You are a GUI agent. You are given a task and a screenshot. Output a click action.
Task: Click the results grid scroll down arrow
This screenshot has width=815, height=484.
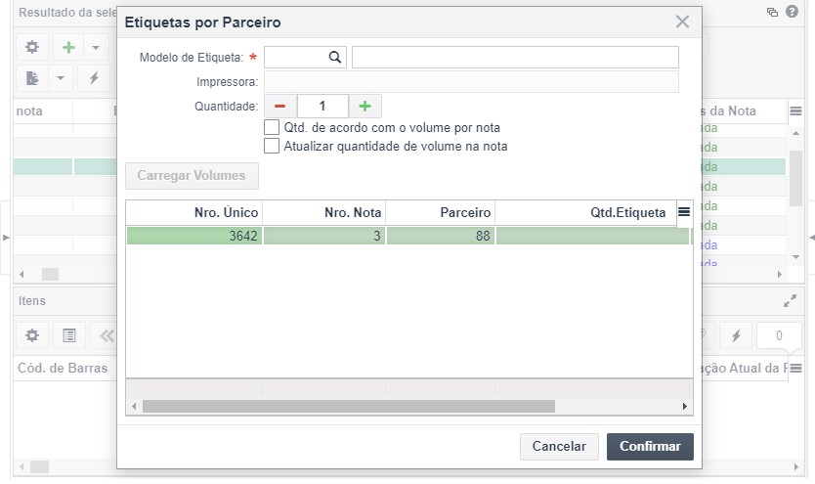795,257
